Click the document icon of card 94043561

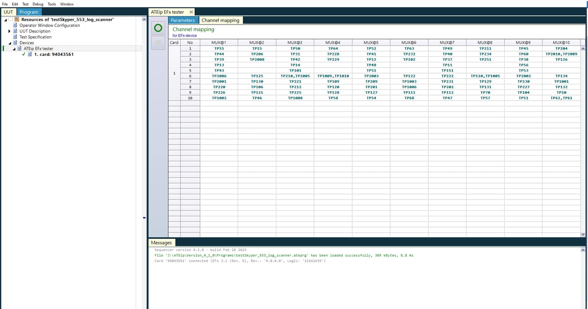[29, 54]
